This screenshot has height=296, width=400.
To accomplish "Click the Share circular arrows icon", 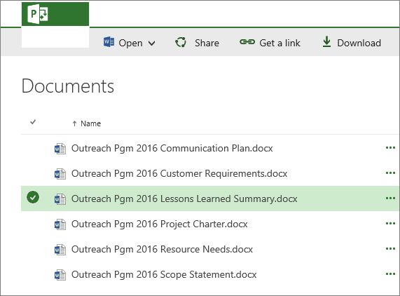I will [x=181, y=42].
